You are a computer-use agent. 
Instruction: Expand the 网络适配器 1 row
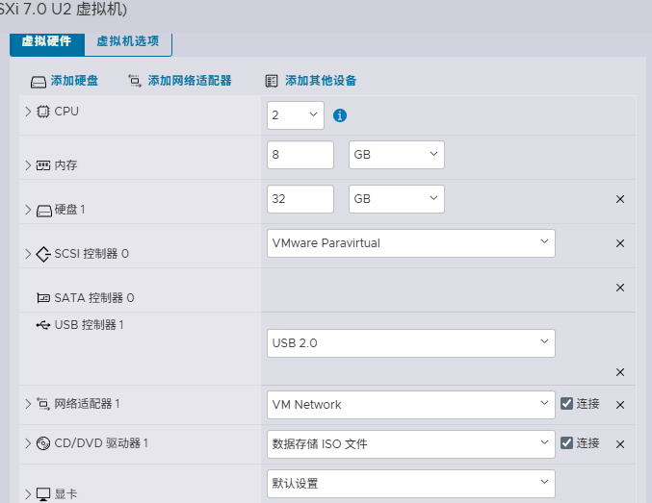tap(28, 404)
